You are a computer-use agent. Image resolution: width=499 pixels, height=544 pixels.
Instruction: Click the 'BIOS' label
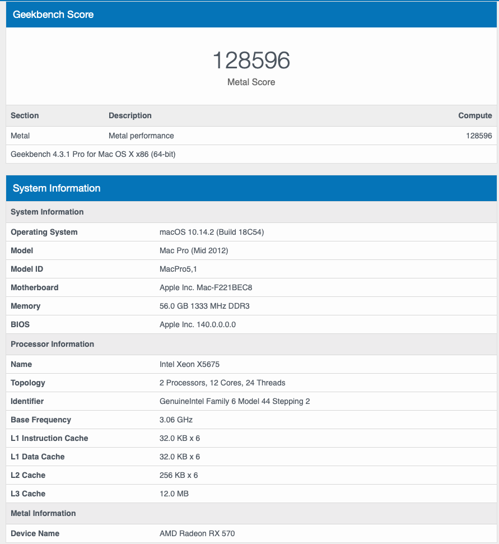click(20, 324)
